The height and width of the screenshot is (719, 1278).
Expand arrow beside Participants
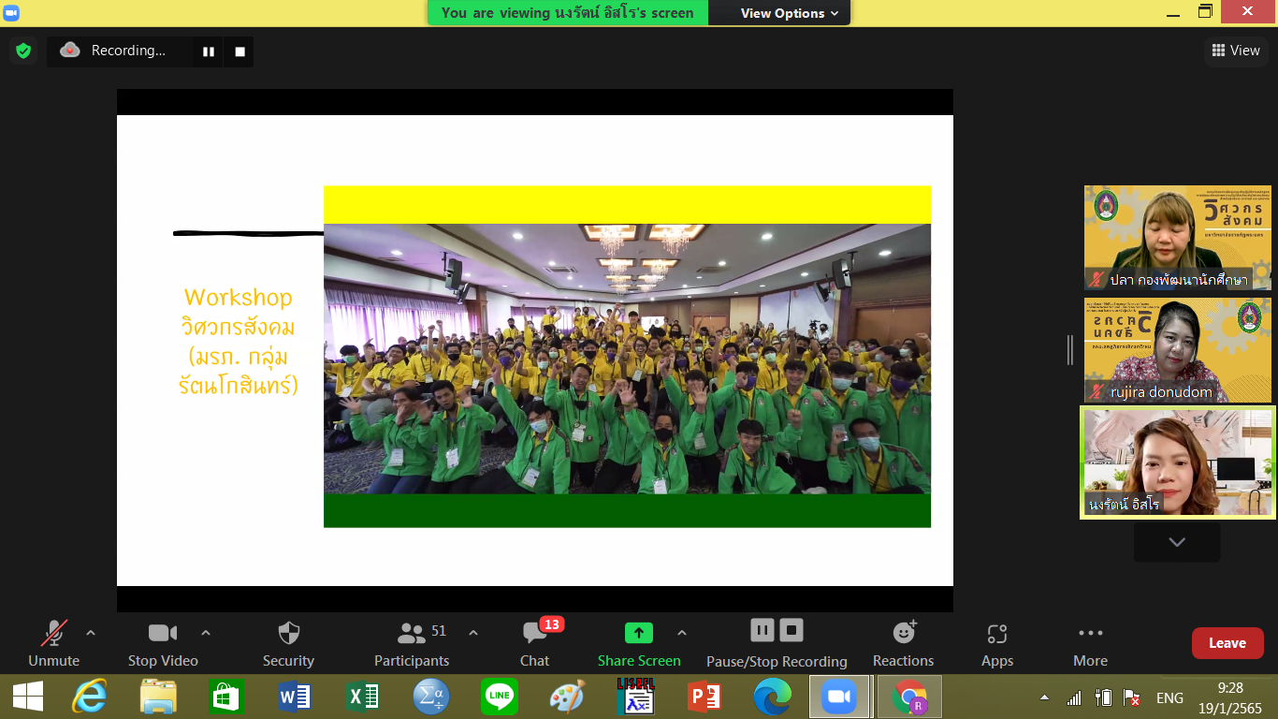coord(473,633)
